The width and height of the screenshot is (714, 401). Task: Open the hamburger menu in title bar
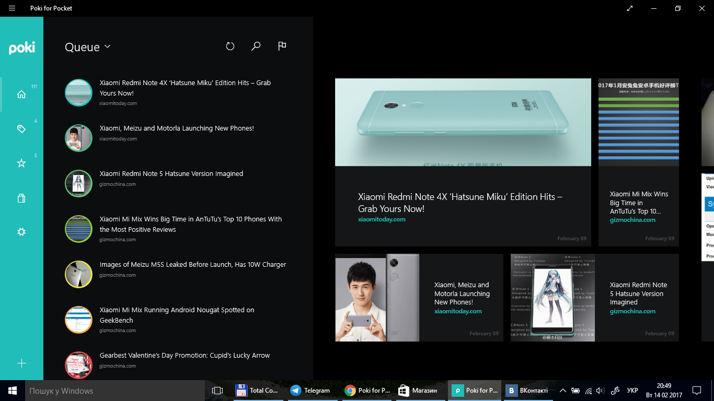pos(12,8)
